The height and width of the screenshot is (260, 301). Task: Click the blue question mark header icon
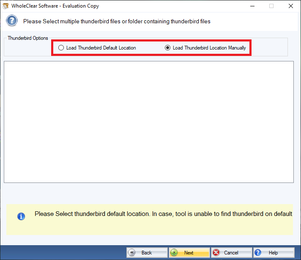pos(12,21)
